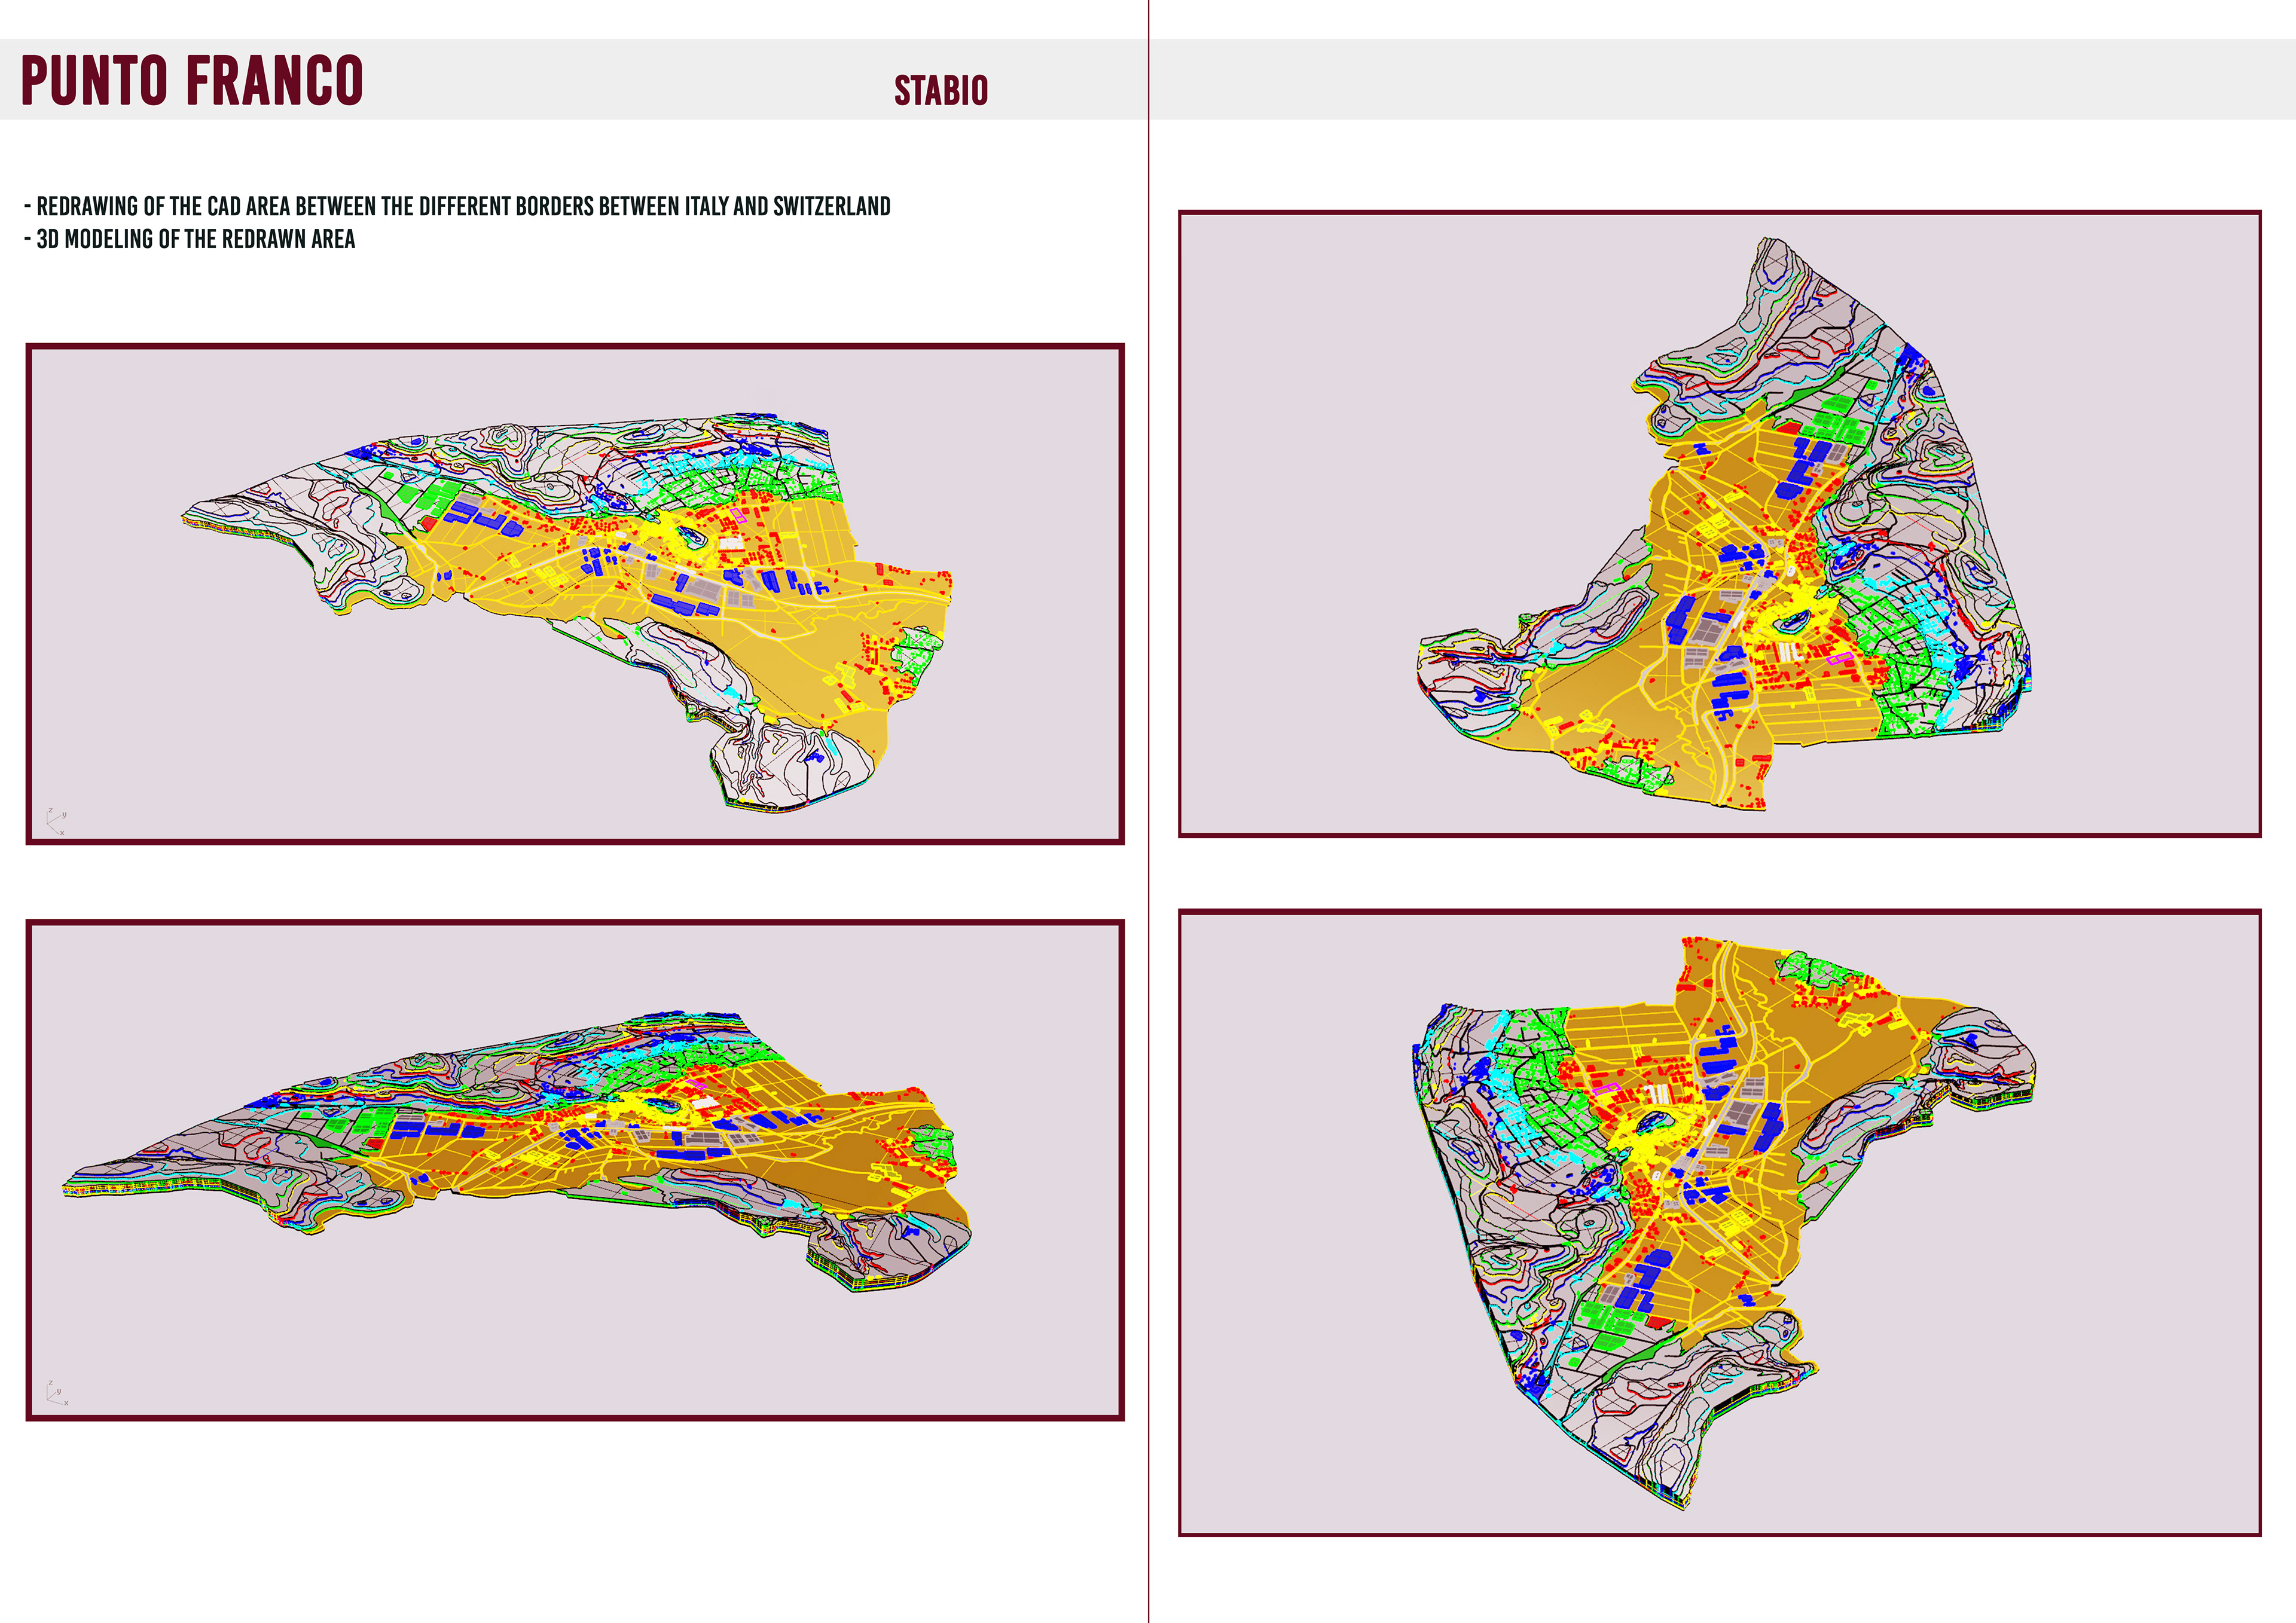This screenshot has height=1623, width=2296.
Task: Open the bottom-left 3D model render
Action: point(575,1169)
